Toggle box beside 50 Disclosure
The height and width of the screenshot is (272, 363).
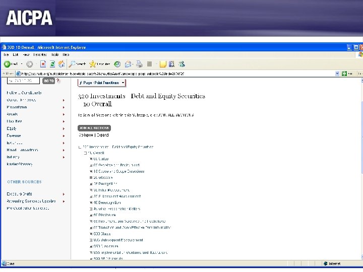click(x=91, y=215)
